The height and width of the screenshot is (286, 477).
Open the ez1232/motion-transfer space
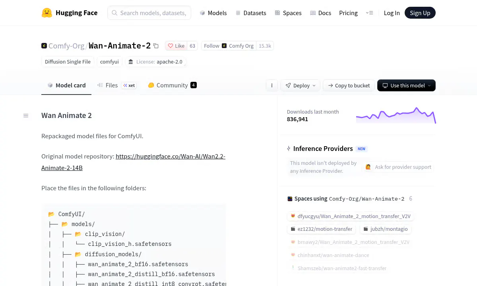(x=322, y=229)
